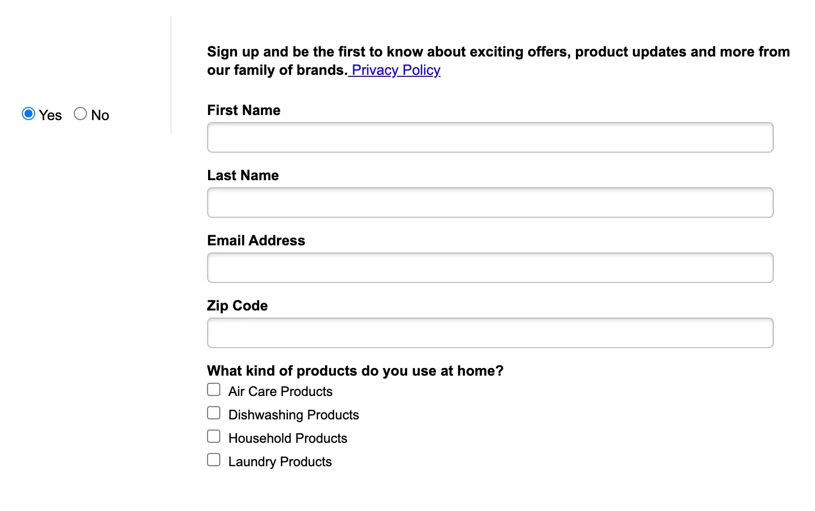This screenshot has height=511, width=815.
Task: Click the "Last Name" label
Action: point(243,175)
